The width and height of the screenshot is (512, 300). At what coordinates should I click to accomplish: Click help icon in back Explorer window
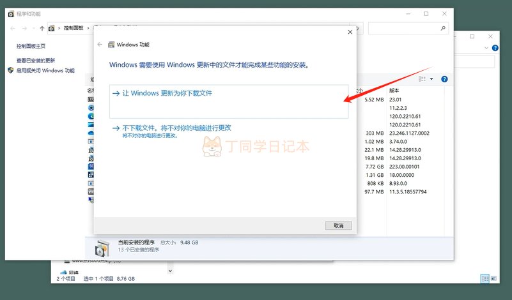click(495, 48)
